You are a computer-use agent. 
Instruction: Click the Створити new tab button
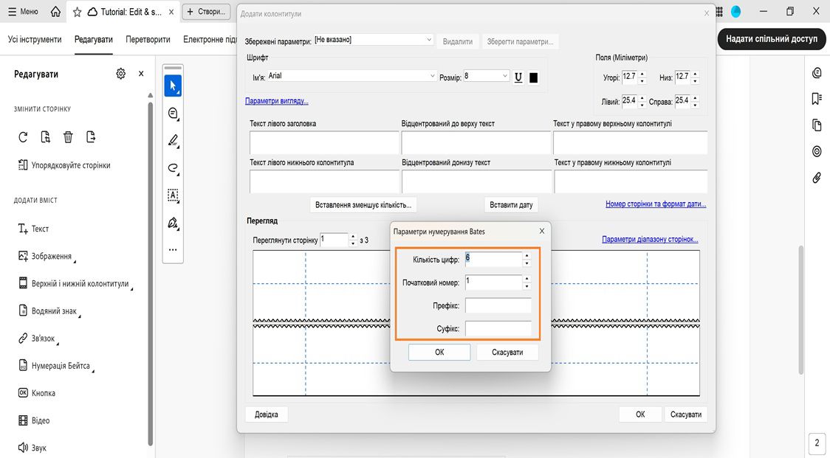coord(206,12)
